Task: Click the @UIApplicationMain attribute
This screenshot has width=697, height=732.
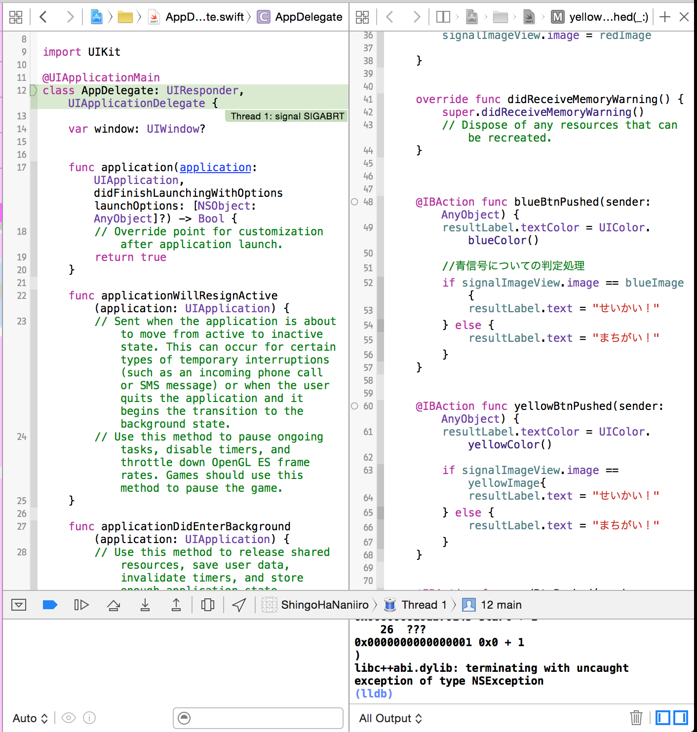Action: [101, 77]
